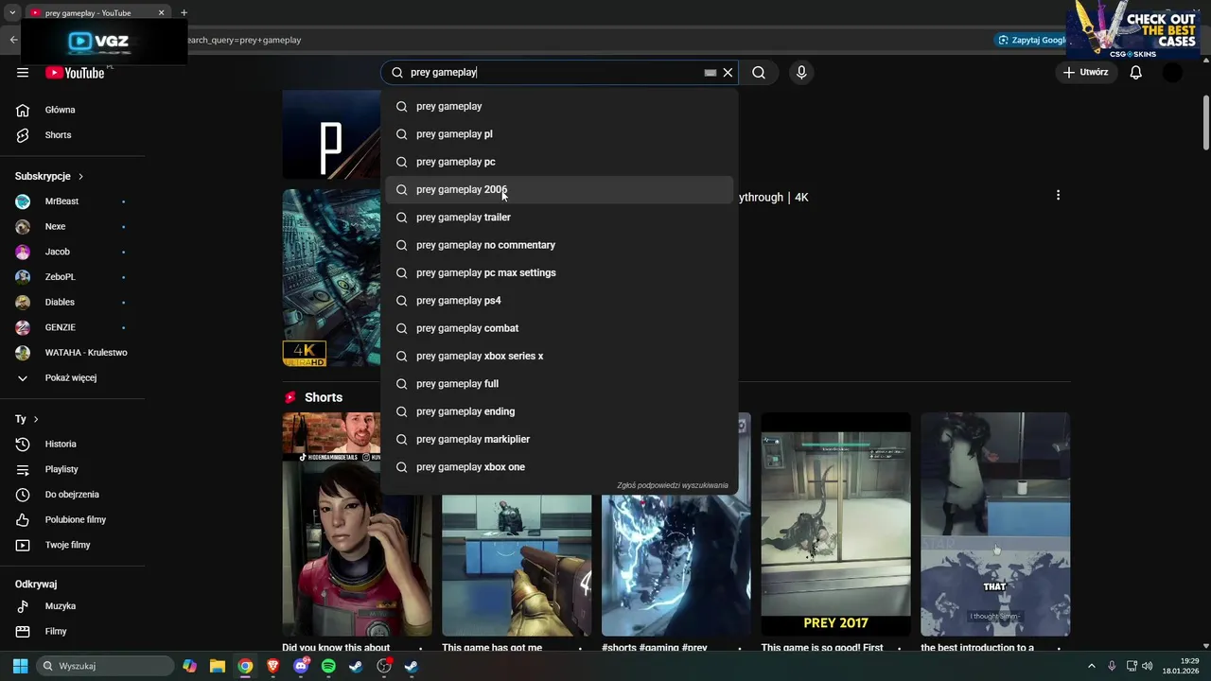This screenshot has height=681, width=1211.
Task: Click the Utwórz create button
Action: click(1085, 73)
